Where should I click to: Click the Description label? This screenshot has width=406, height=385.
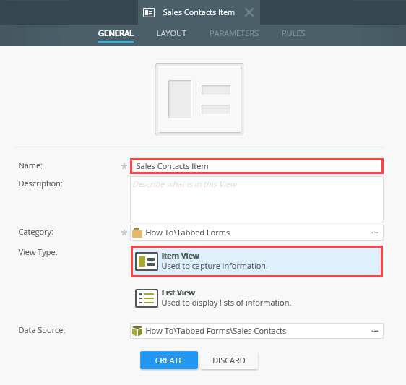pyautogui.click(x=40, y=183)
